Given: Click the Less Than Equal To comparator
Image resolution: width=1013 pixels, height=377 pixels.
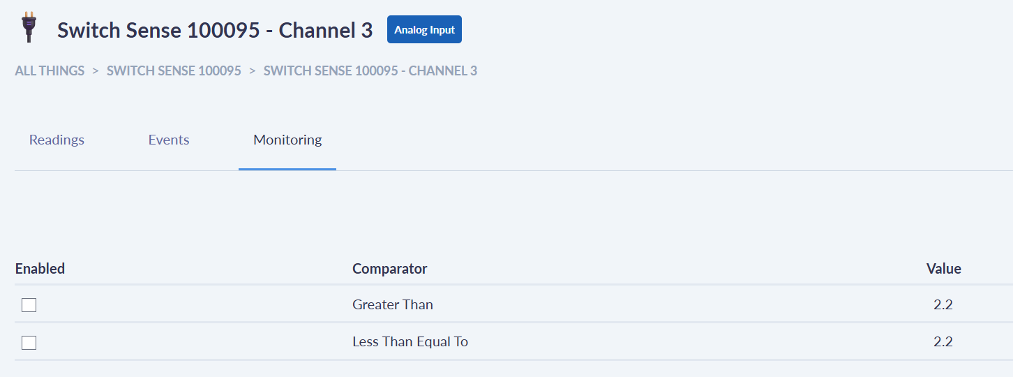Looking at the screenshot, I should pyautogui.click(x=410, y=342).
